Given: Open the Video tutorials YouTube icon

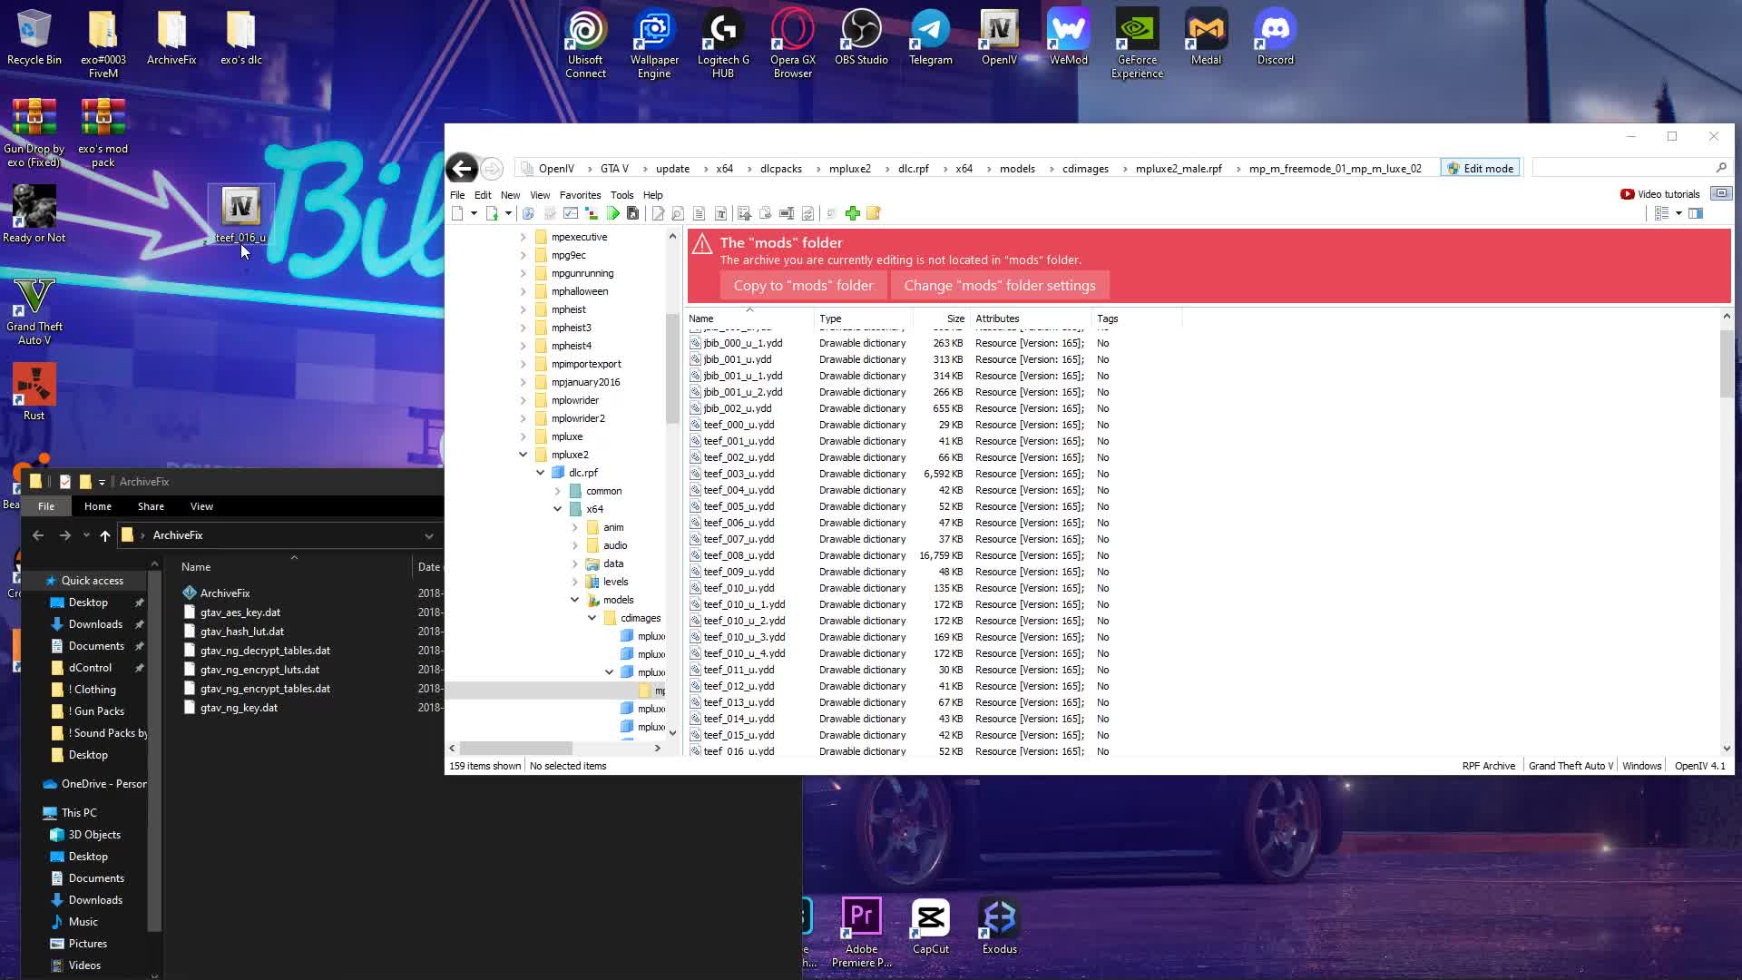Looking at the screenshot, I should click(x=1627, y=194).
